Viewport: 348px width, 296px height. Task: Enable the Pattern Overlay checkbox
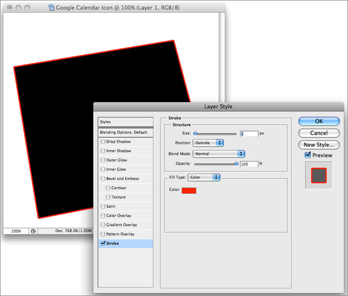click(x=103, y=234)
